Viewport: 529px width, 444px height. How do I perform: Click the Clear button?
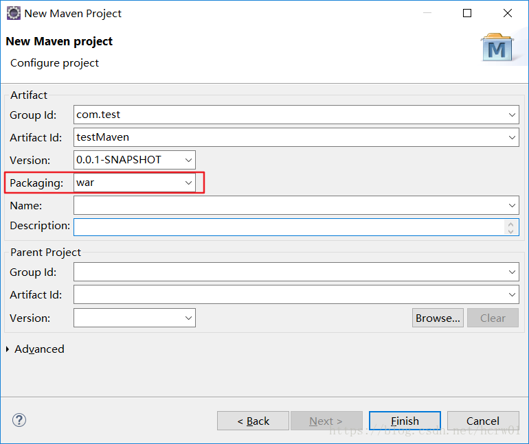[493, 318]
